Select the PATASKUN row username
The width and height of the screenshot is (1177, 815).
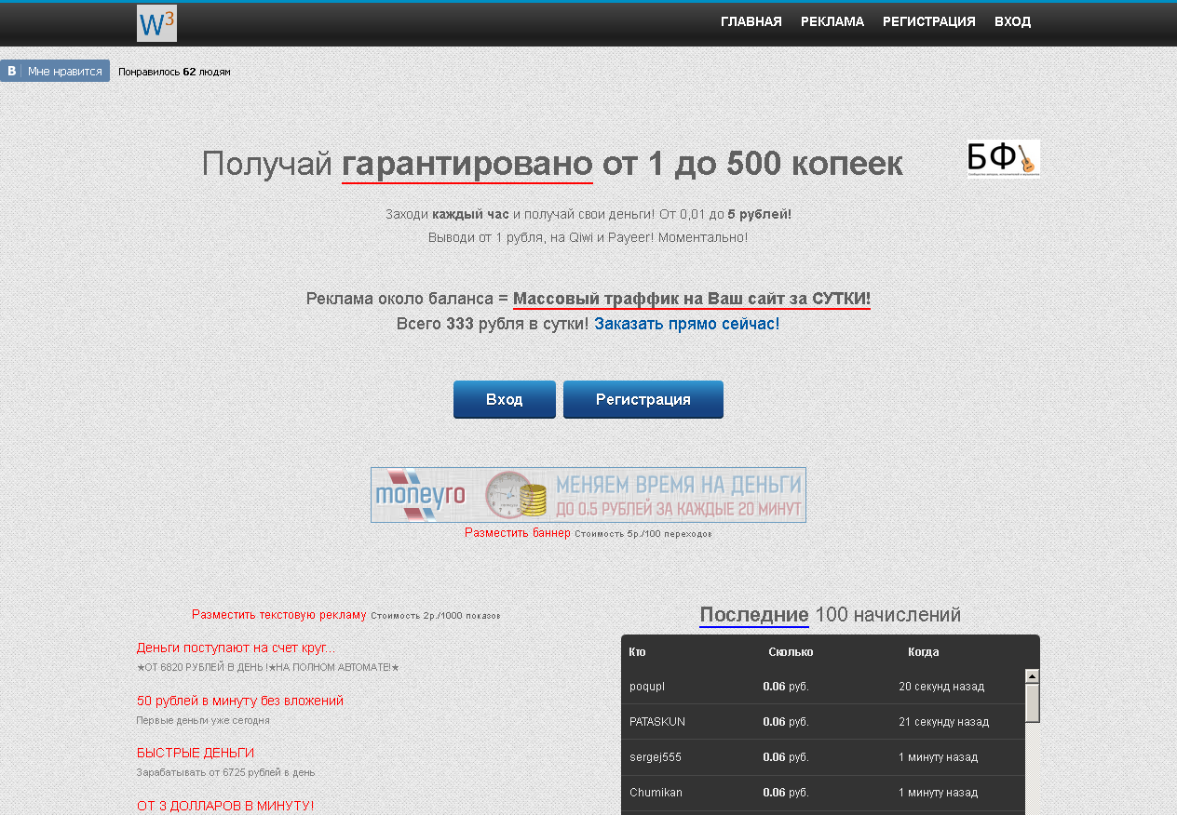click(657, 722)
